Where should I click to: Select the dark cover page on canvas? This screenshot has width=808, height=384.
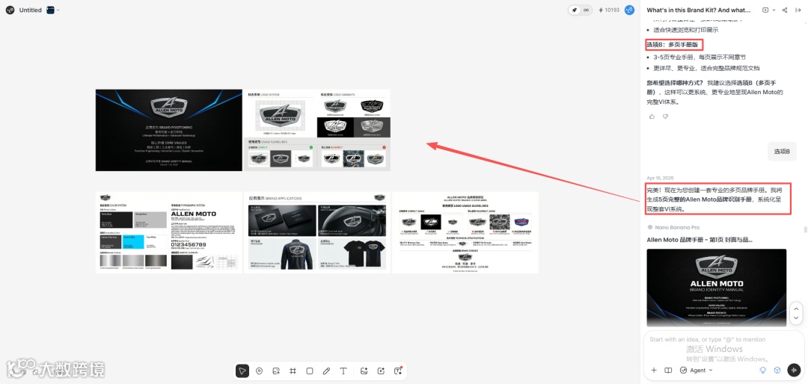pyautogui.click(x=168, y=130)
